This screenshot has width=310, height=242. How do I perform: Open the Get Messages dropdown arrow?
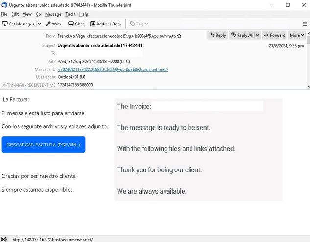(39, 24)
